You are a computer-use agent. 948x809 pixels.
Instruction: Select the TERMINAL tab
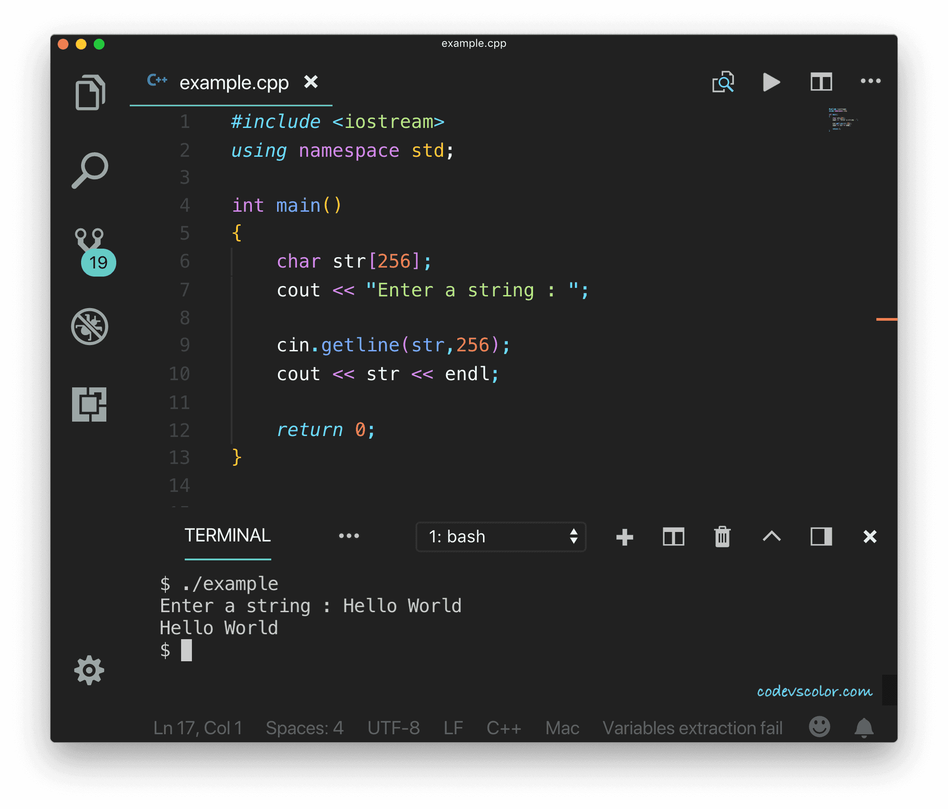[x=228, y=536]
